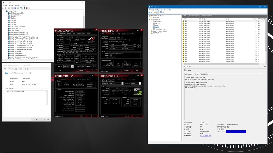Viewport: 273px width, 153px height.
Task: Open ヘルプ menu in Event Viewer
Action: pos(169,10)
